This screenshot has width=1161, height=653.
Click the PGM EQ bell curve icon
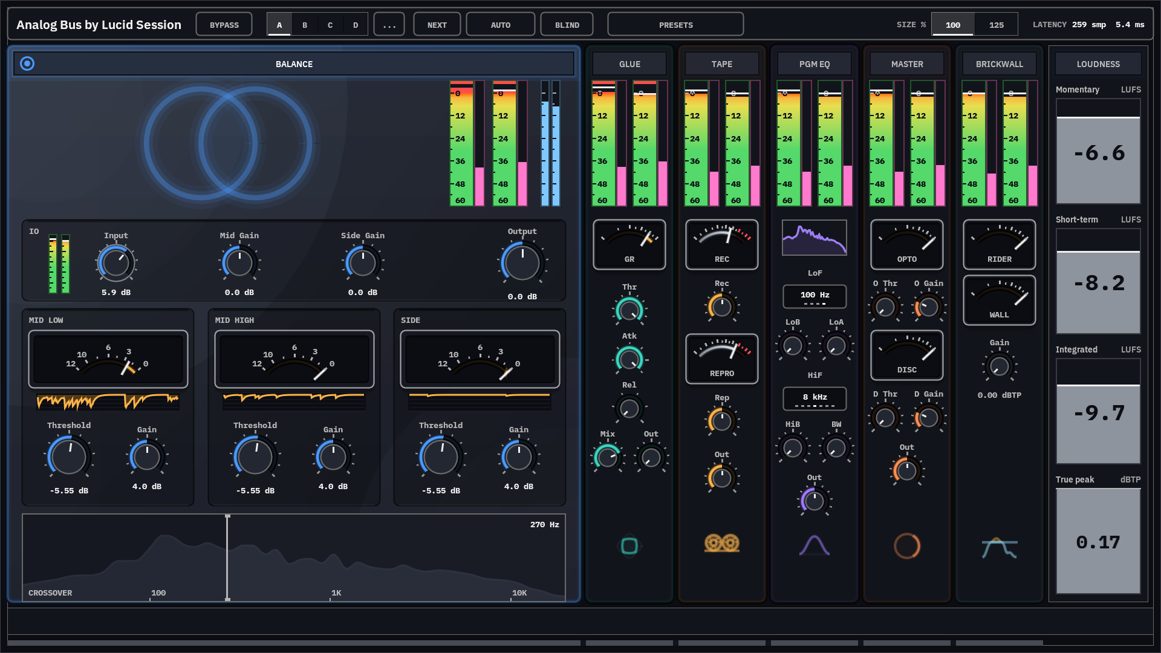[x=815, y=545]
